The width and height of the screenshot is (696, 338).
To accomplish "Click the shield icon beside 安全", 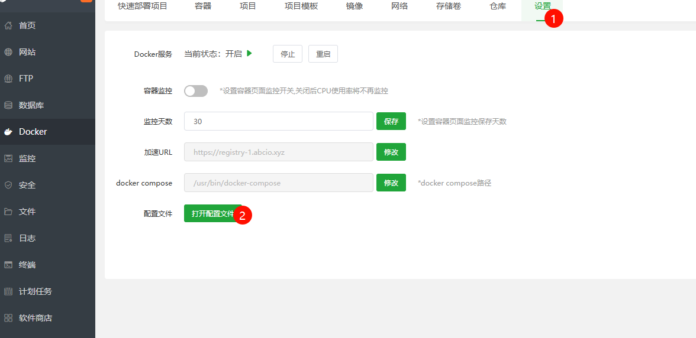I will click(x=8, y=185).
